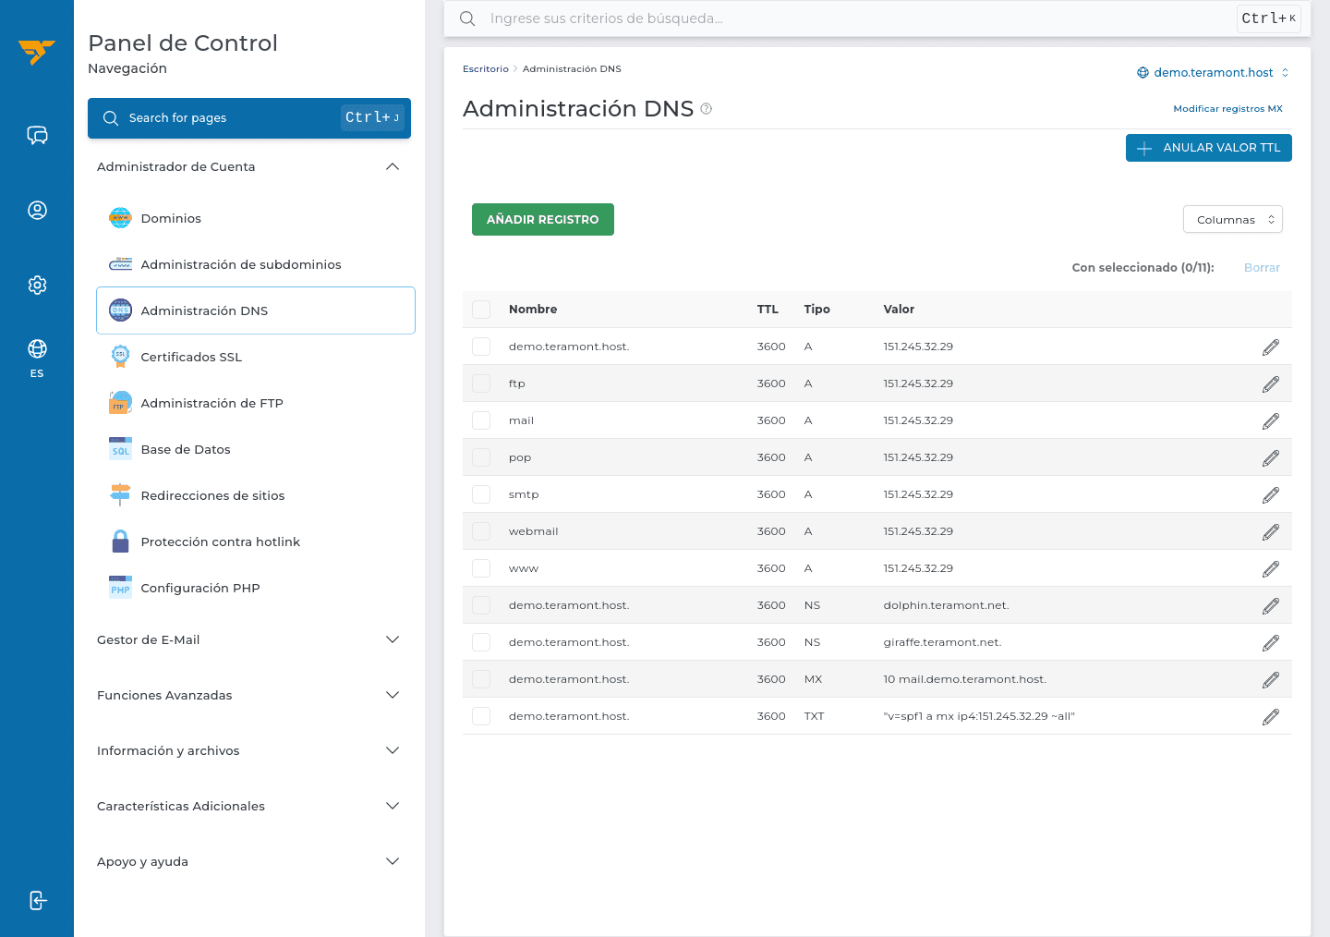
Task: Expand the Gestor de E-Mail section
Action: point(249,639)
